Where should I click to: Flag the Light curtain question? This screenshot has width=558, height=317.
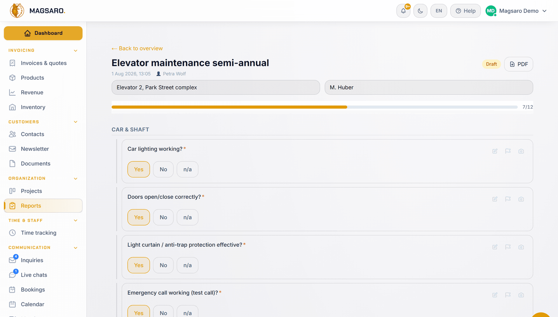508,247
